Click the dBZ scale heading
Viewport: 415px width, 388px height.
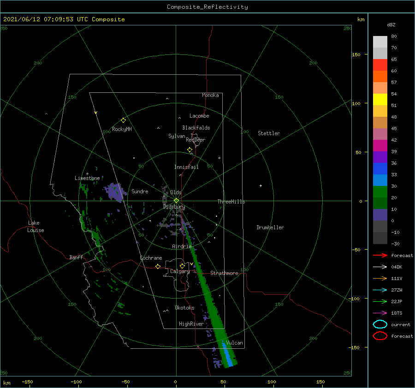coord(391,24)
